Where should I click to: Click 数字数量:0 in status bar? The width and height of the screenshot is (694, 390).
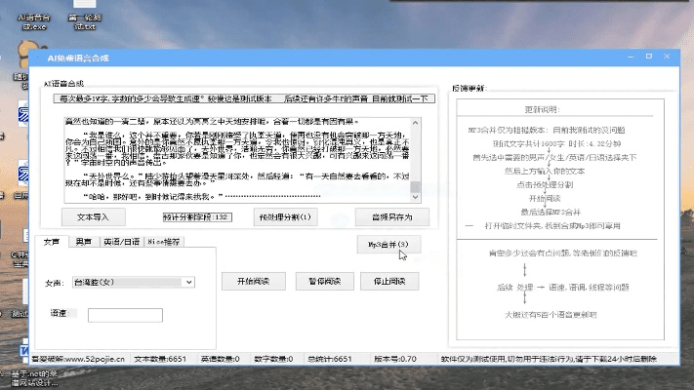[x=273, y=359]
